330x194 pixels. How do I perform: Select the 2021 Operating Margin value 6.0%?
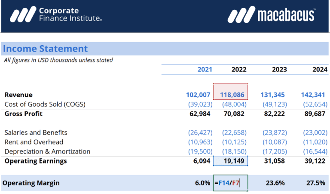coord(202,183)
